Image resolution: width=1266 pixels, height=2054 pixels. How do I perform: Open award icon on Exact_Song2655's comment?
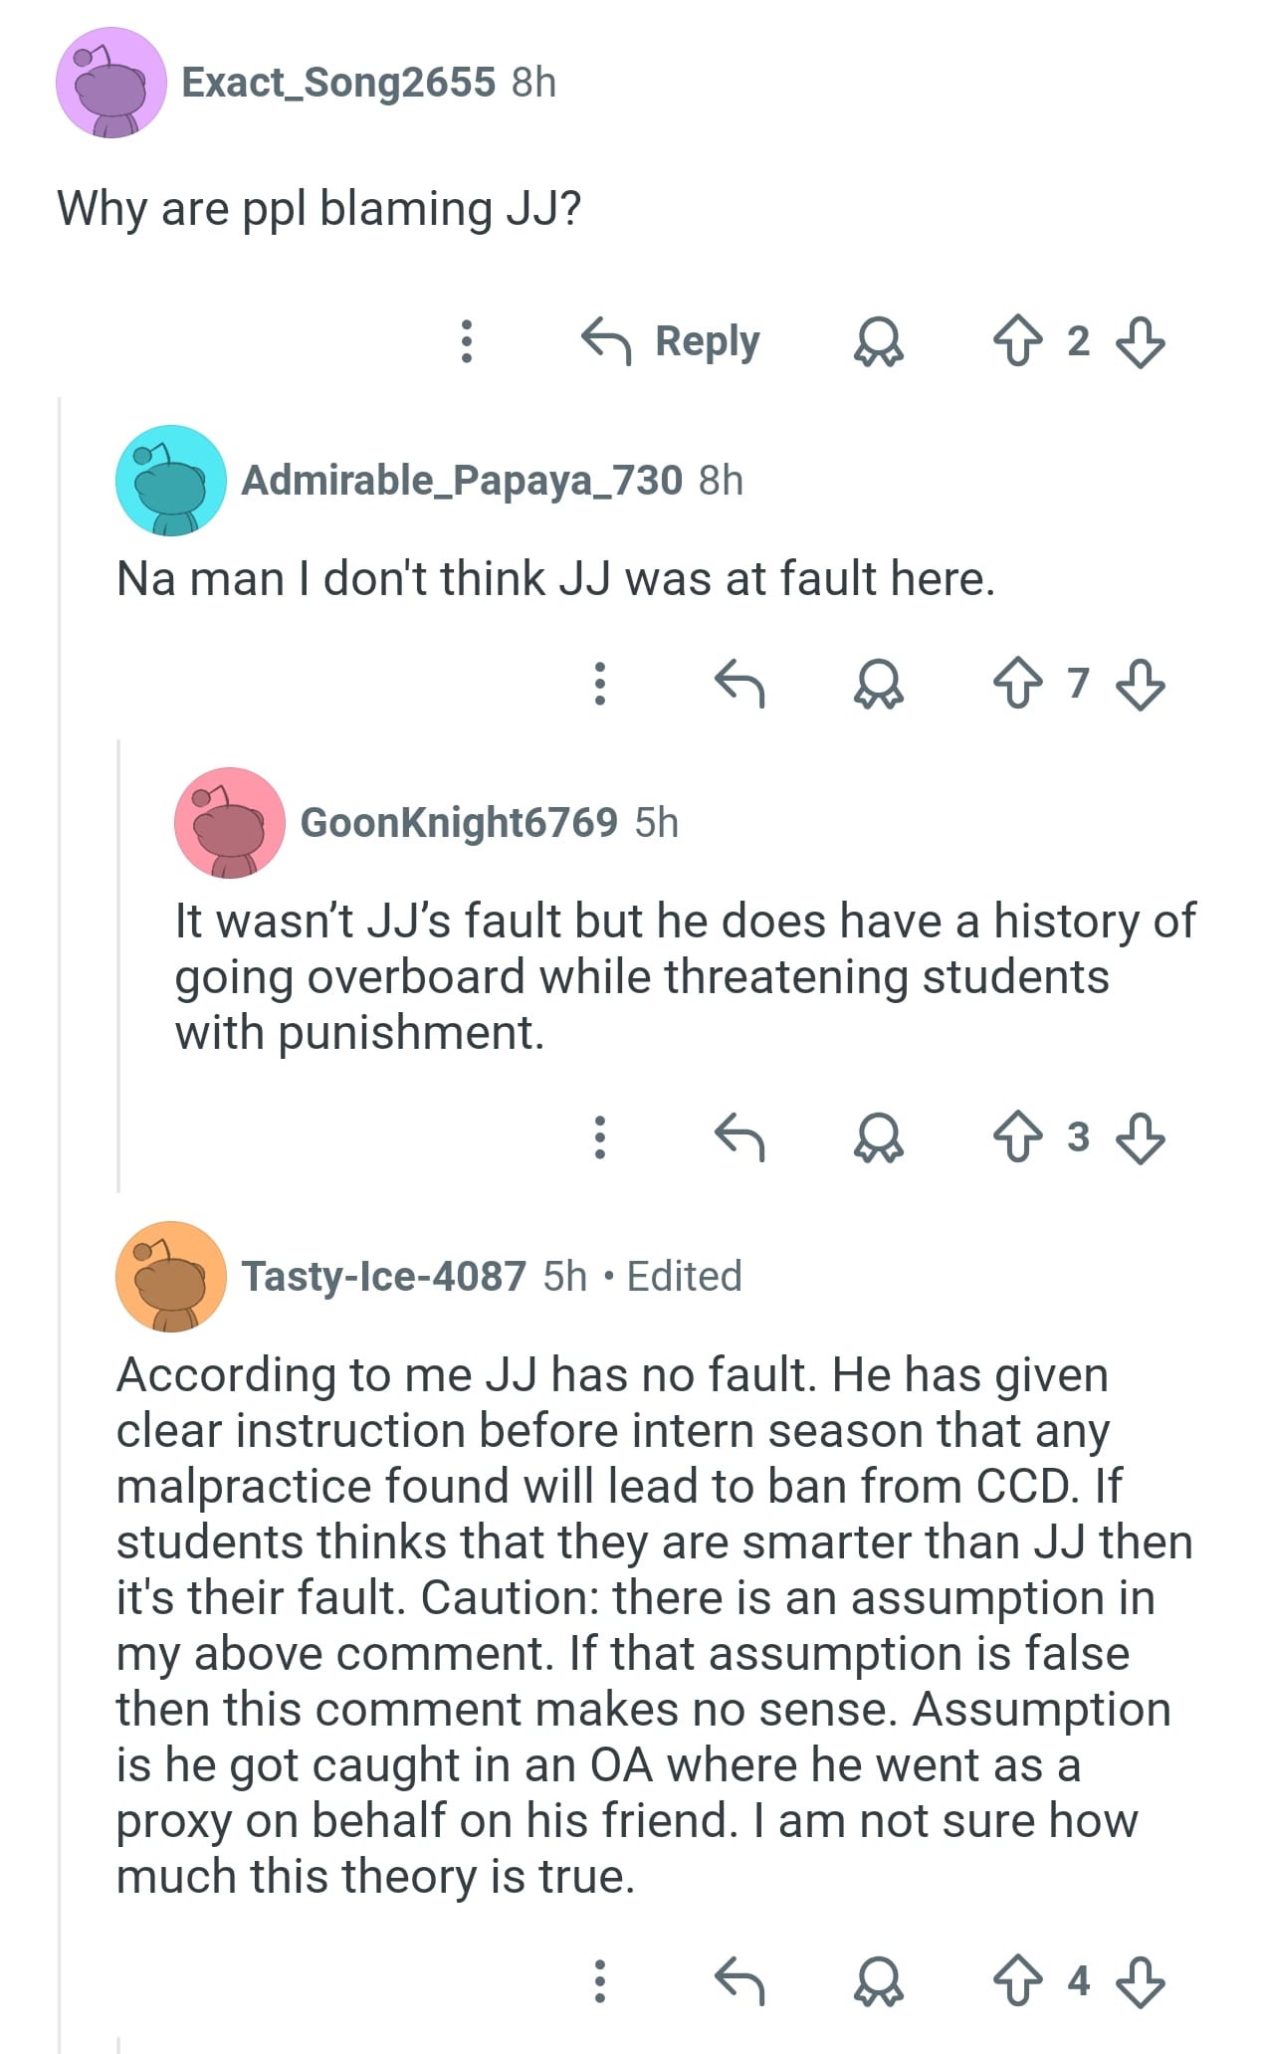pos(879,341)
